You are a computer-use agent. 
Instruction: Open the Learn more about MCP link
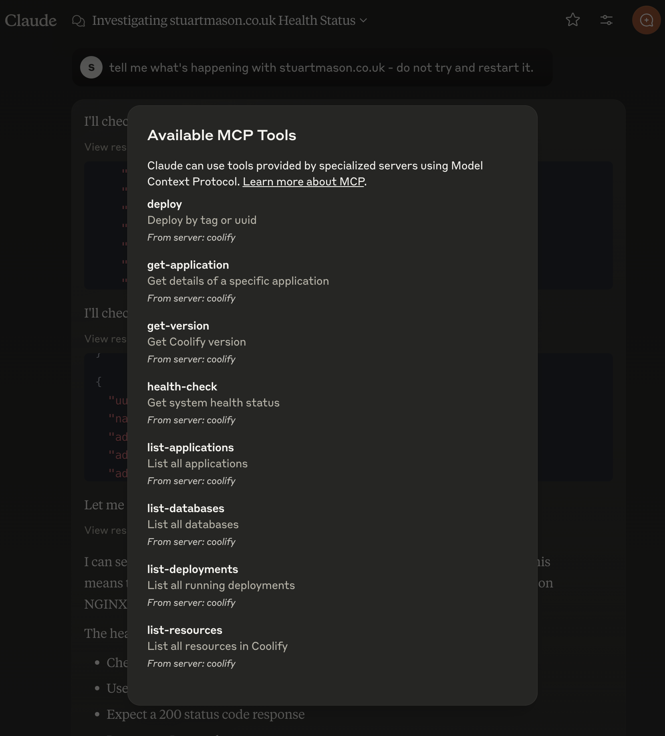(x=304, y=181)
